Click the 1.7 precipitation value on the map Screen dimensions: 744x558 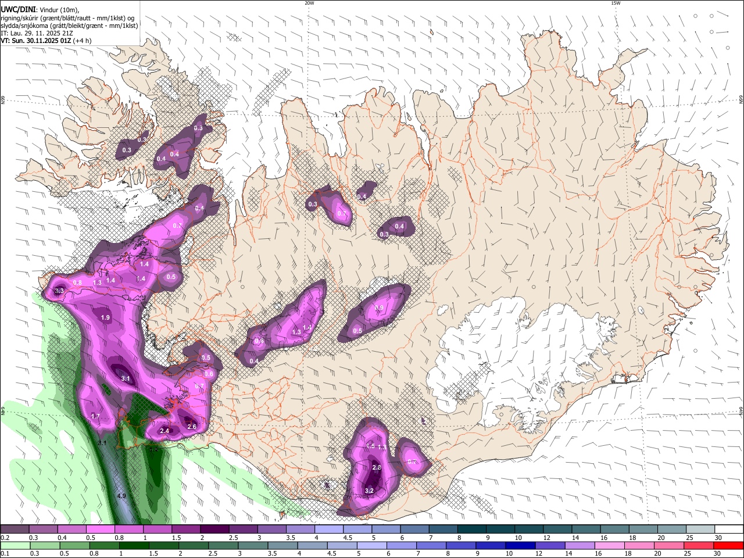click(95, 416)
